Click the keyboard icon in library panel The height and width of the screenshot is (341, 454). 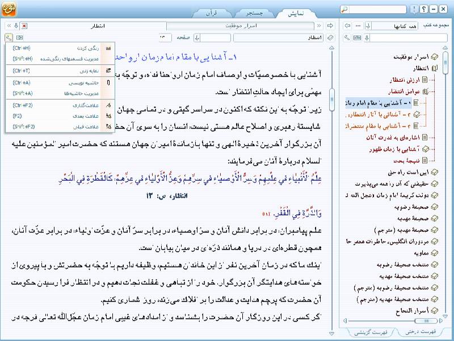point(358,38)
